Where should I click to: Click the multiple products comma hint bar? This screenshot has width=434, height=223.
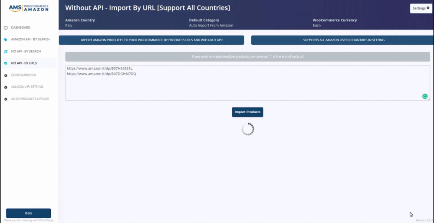(x=247, y=57)
